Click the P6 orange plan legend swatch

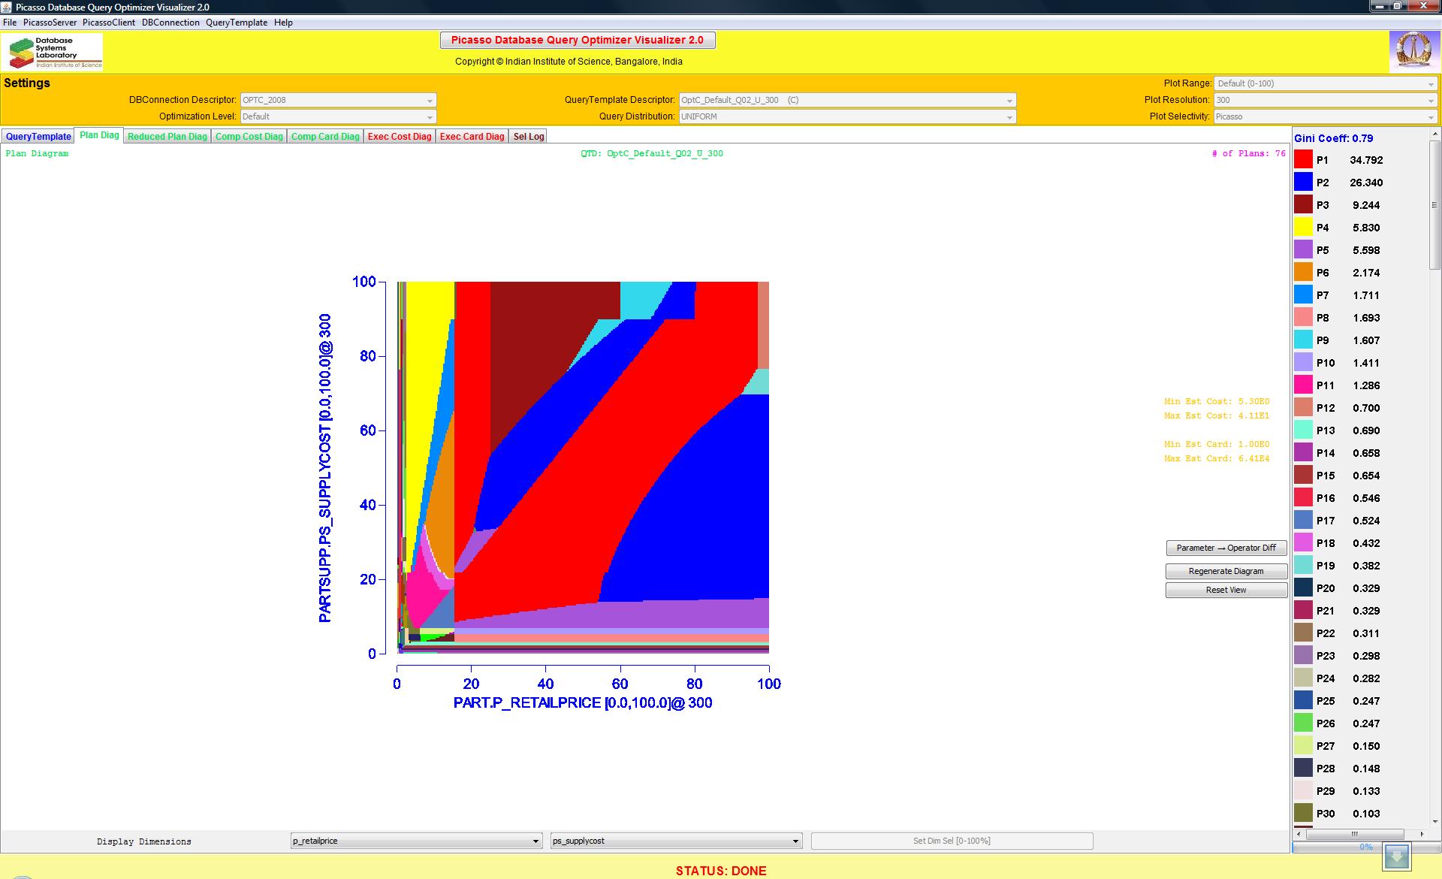pyautogui.click(x=1303, y=272)
